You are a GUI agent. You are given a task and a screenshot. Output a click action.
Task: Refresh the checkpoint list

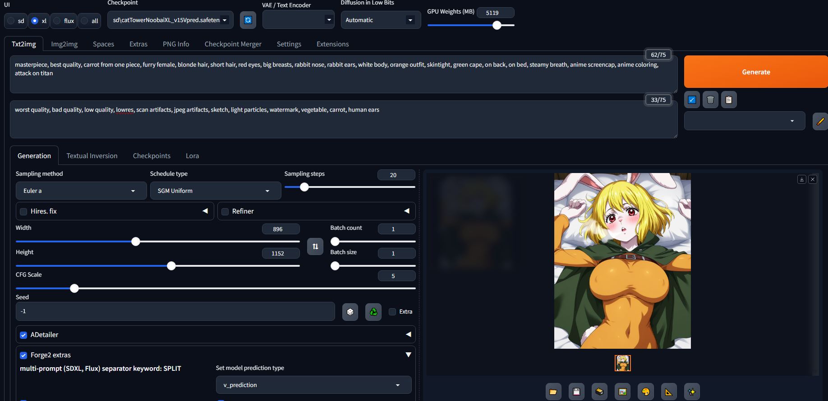[x=248, y=20]
